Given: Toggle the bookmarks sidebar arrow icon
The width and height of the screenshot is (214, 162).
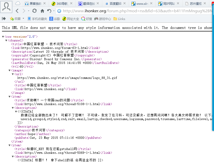Looking at the screenshot, I should coord(4,19).
